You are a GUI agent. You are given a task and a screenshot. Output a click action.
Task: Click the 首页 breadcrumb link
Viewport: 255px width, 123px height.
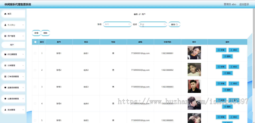click(136, 14)
